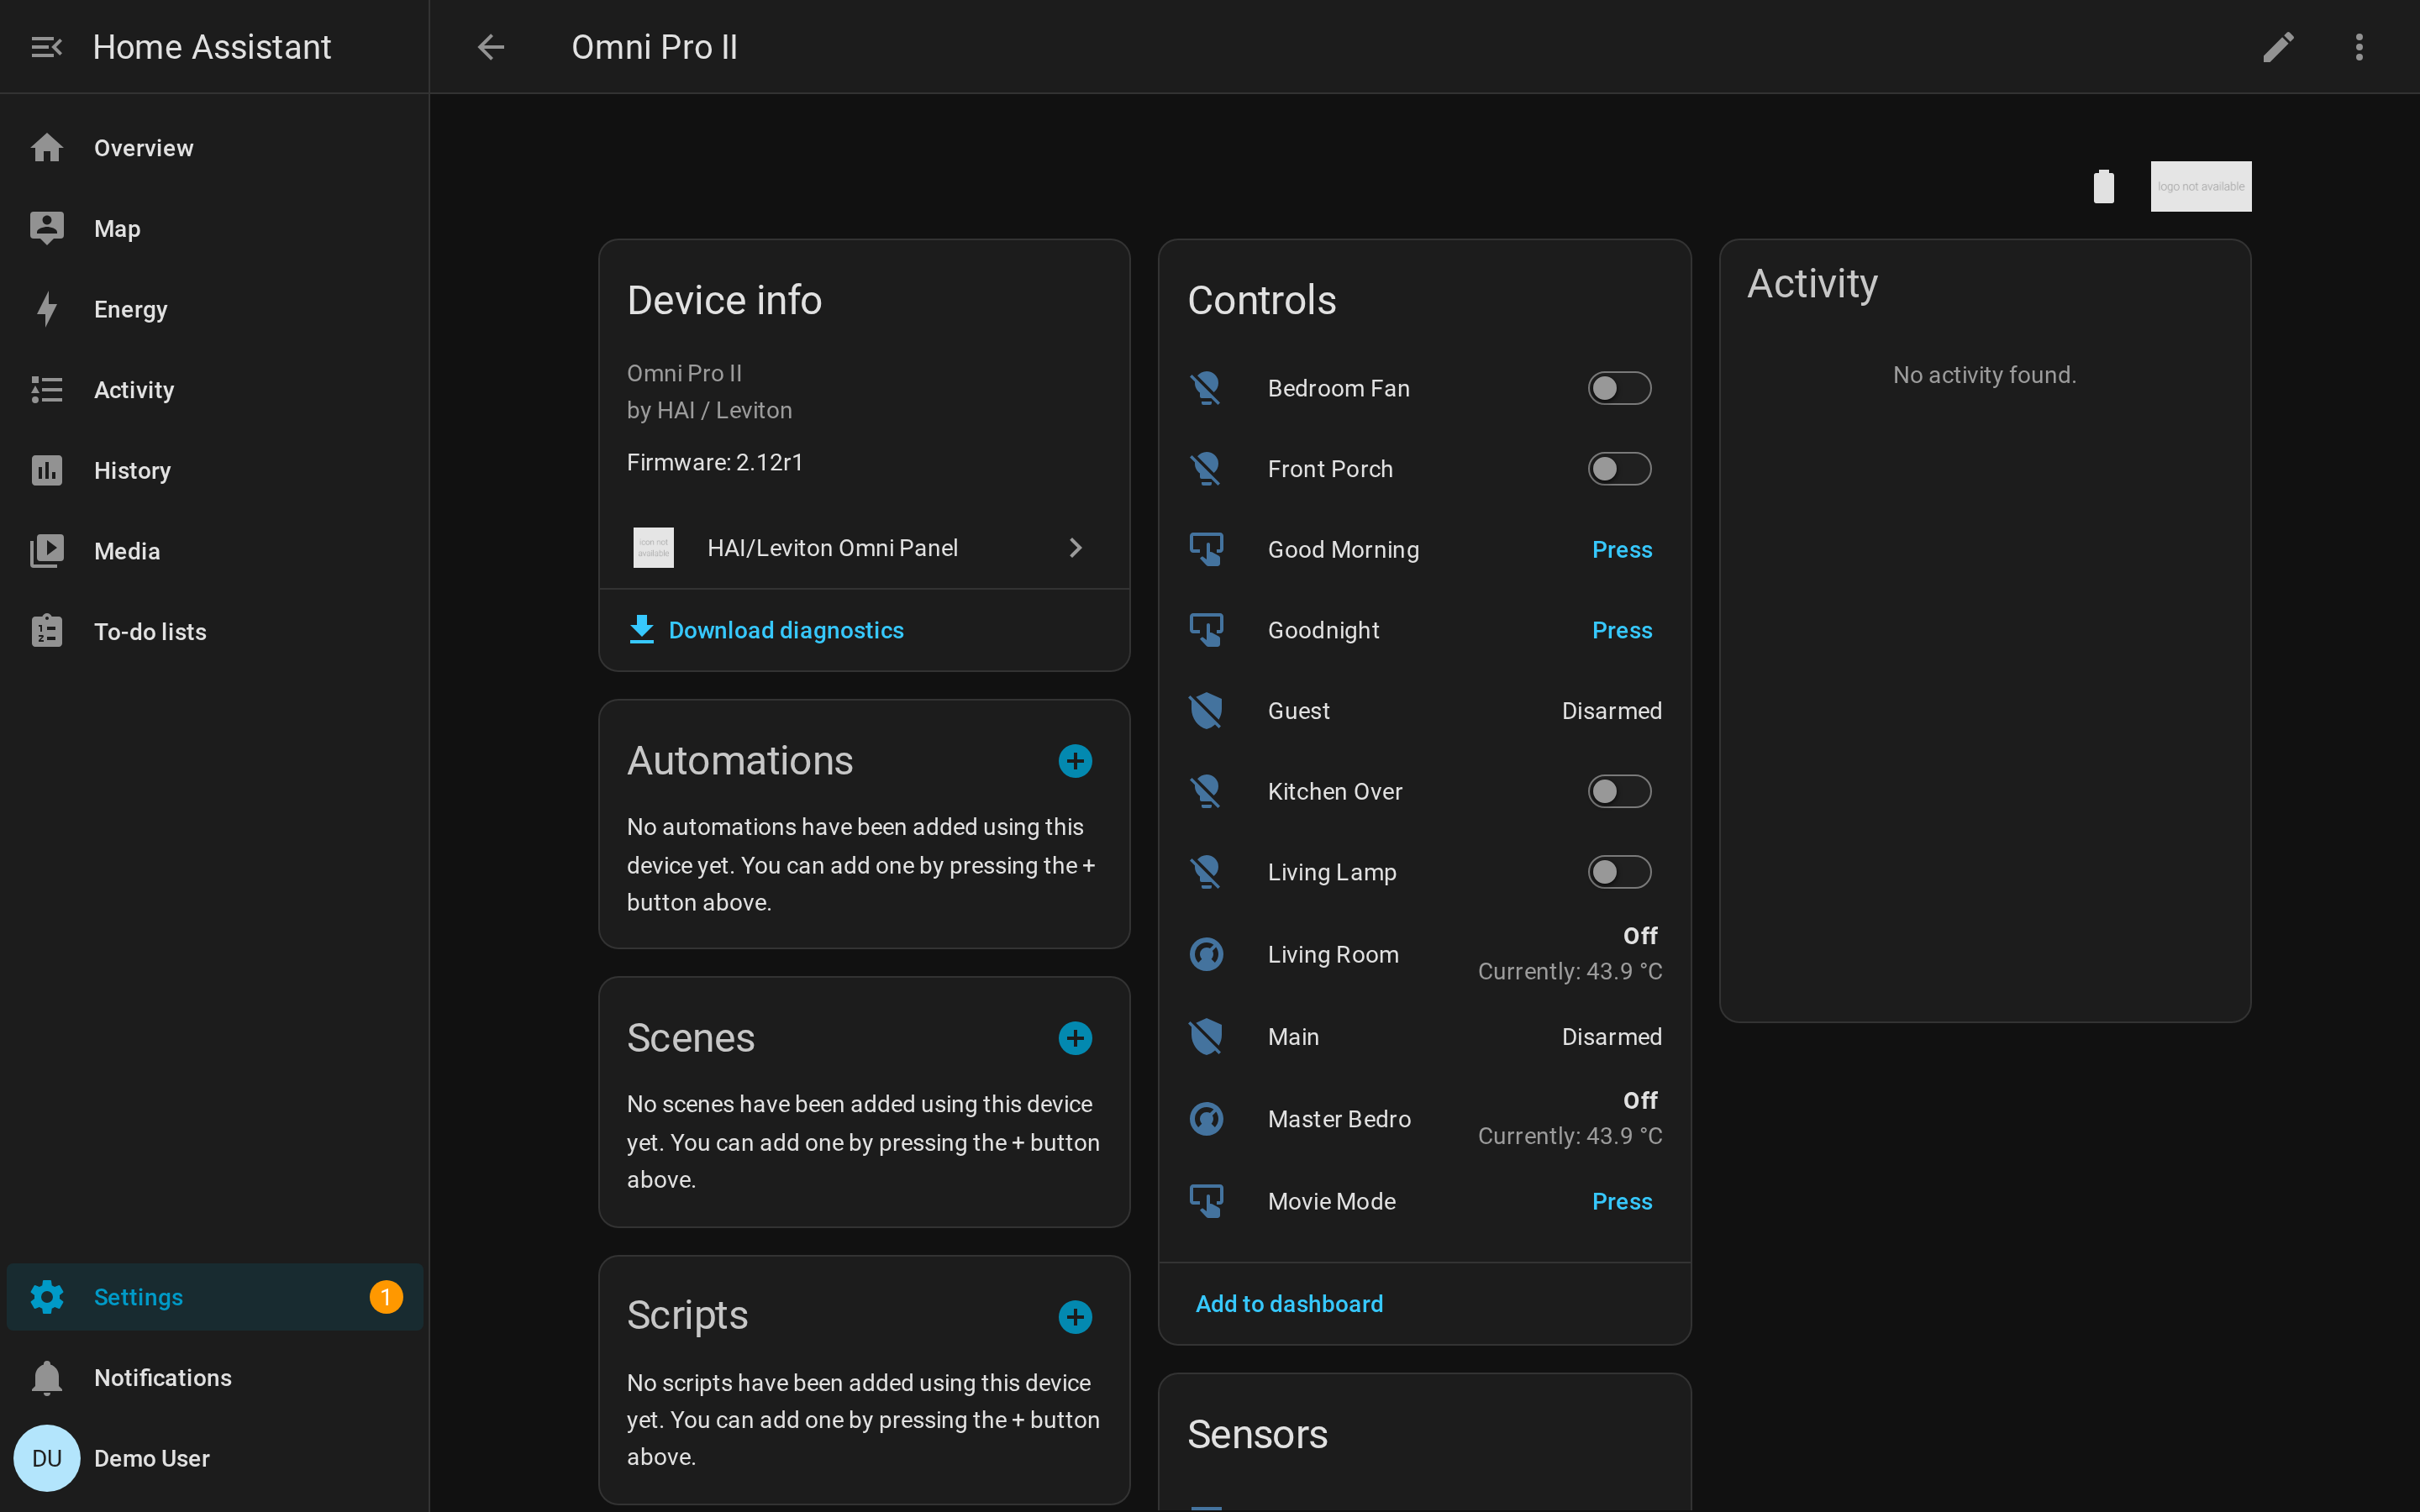Add controls to dashboard
Image resolution: width=2420 pixels, height=1512 pixels.
coord(1289,1304)
